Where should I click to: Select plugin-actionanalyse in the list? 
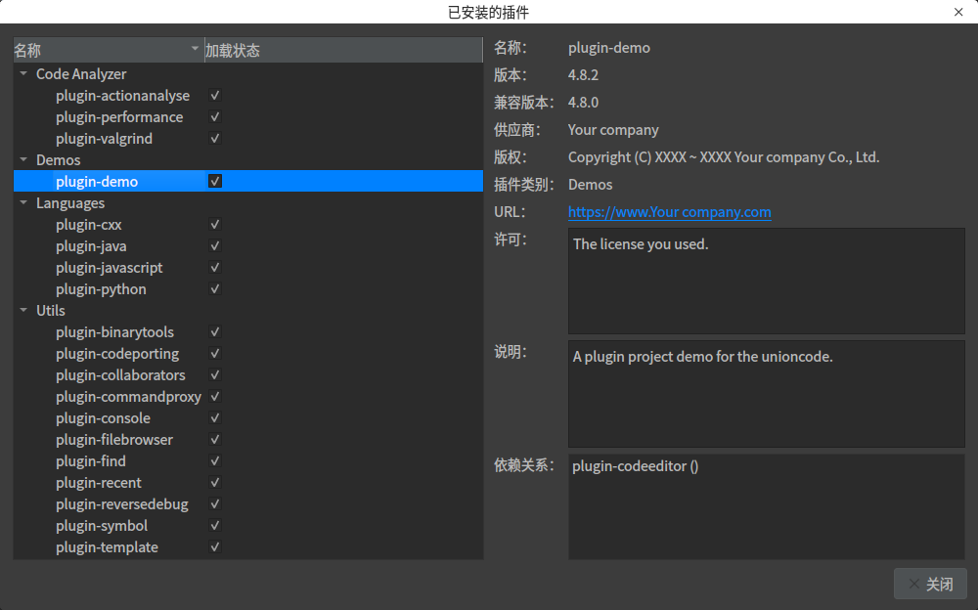[122, 96]
